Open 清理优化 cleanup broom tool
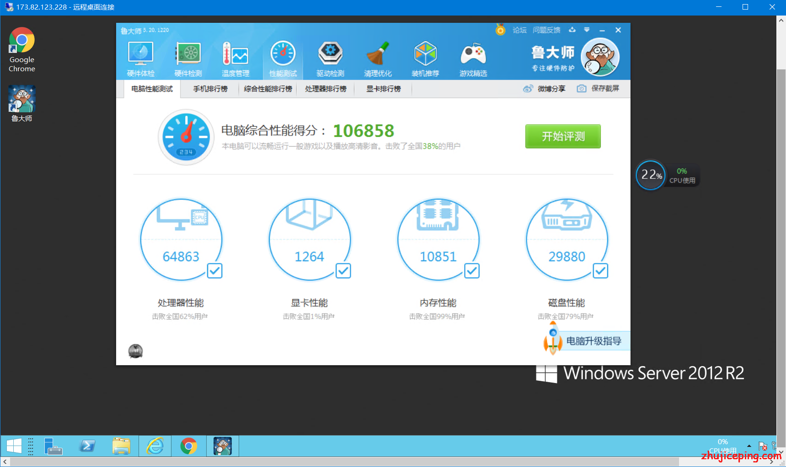The height and width of the screenshot is (467, 786). pyautogui.click(x=378, y=59)
